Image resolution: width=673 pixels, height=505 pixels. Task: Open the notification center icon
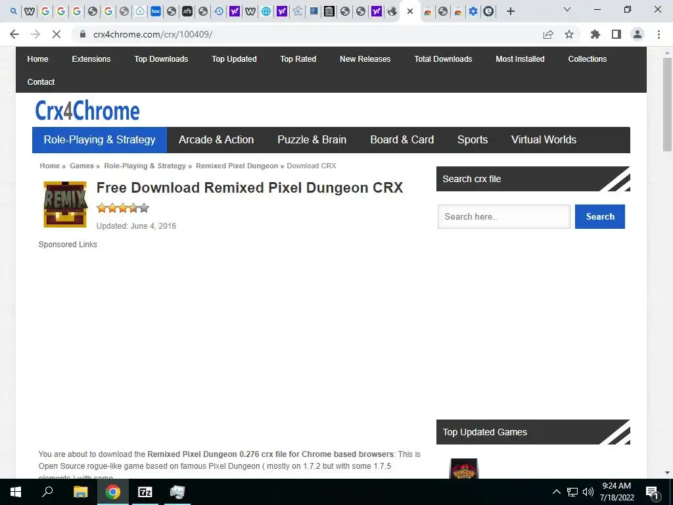click(x=652, y=493)
